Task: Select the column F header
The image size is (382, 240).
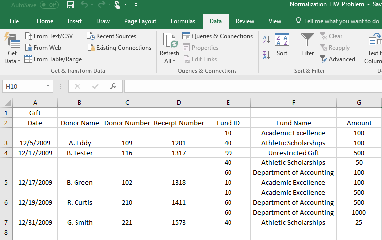Action: pyautogui.click(x=294, y=103)
